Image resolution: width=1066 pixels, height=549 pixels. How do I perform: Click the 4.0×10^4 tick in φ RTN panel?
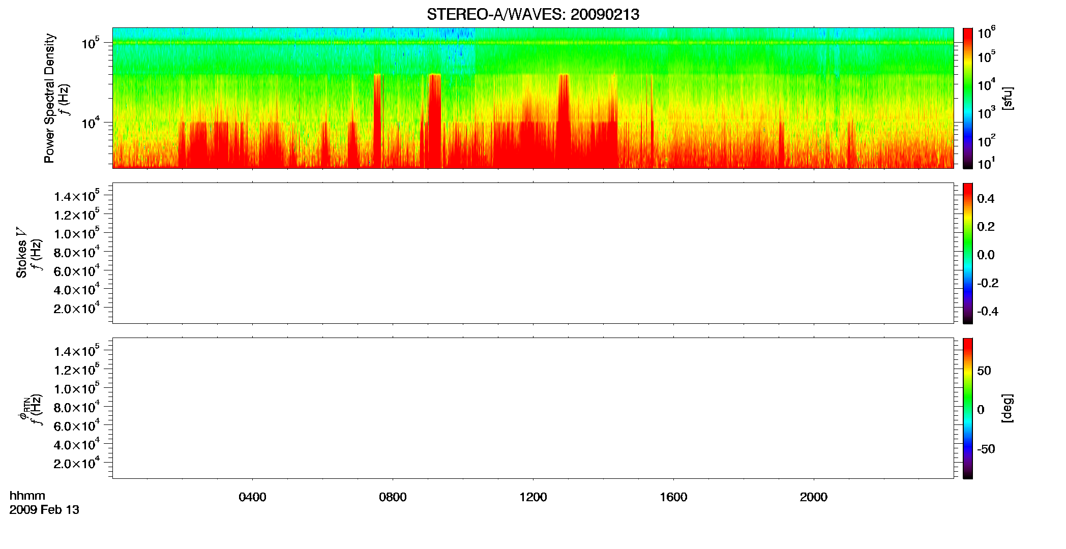tap(77, 444)
